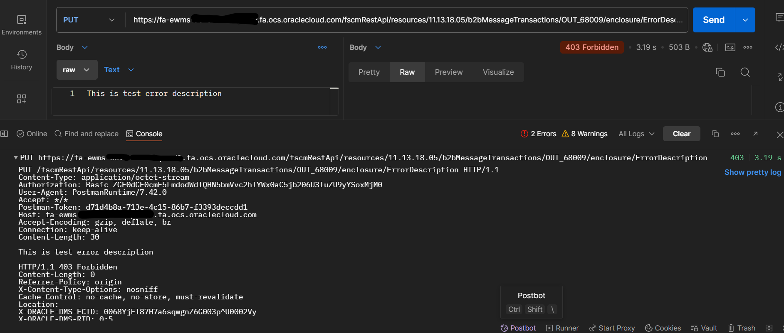The width and height of the screenshot is (784, 333).
Task: Click the Content-Length: 30 header line
Action: point(59,237)
